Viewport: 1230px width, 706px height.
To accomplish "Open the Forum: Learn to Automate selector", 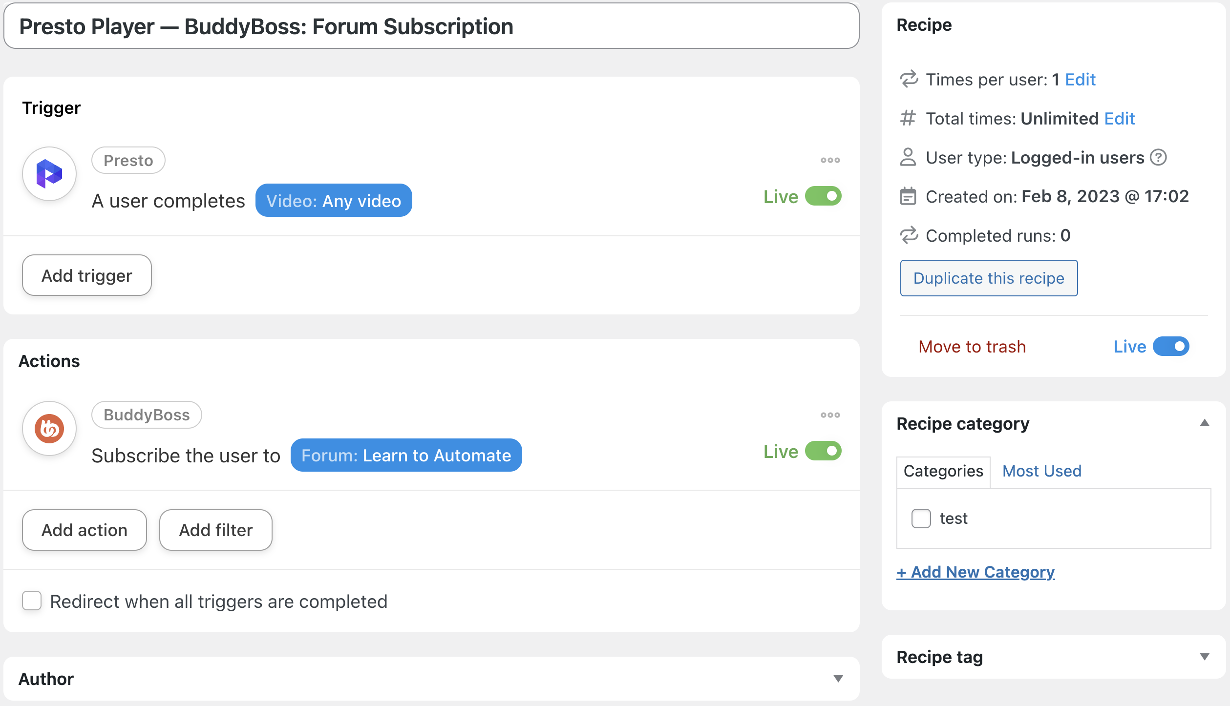I will click(x=406, y=456).
